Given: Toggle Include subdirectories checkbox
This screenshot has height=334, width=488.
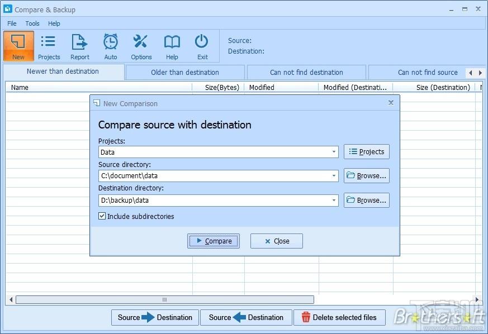Looking at the screenshot, I should click(x=102, y=216).
